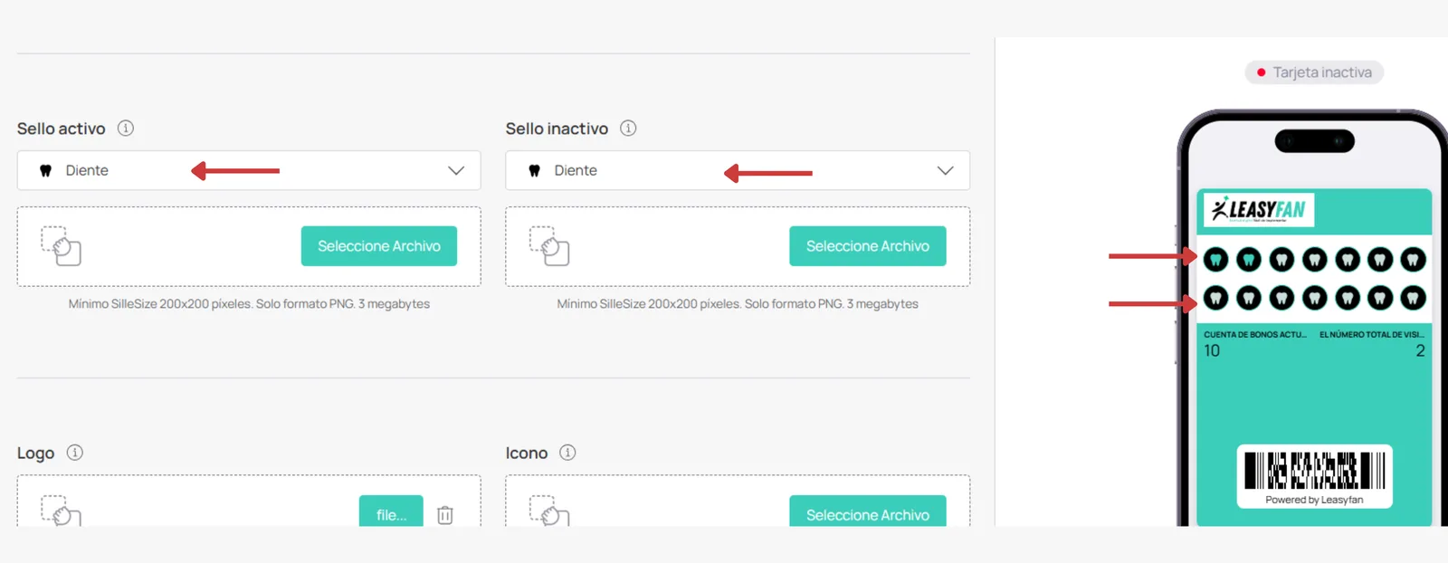This screenshot has width=1448, height=563.
Task: Click the file size hint under Sello activo
Action: pyautogui.click(x=249, y=304)
